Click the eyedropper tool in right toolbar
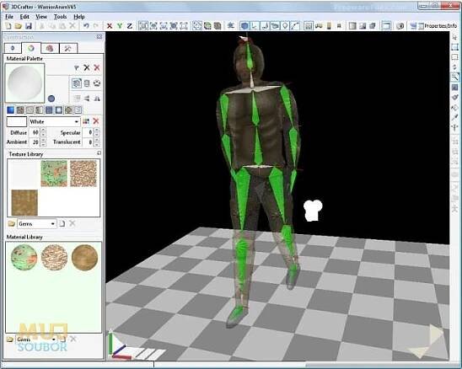This screenshot has height=369, width=462. point(455,117)
